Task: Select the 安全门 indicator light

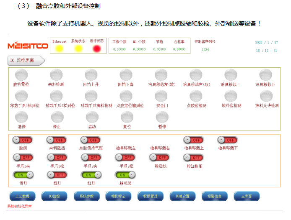Action: pos(161,96)
